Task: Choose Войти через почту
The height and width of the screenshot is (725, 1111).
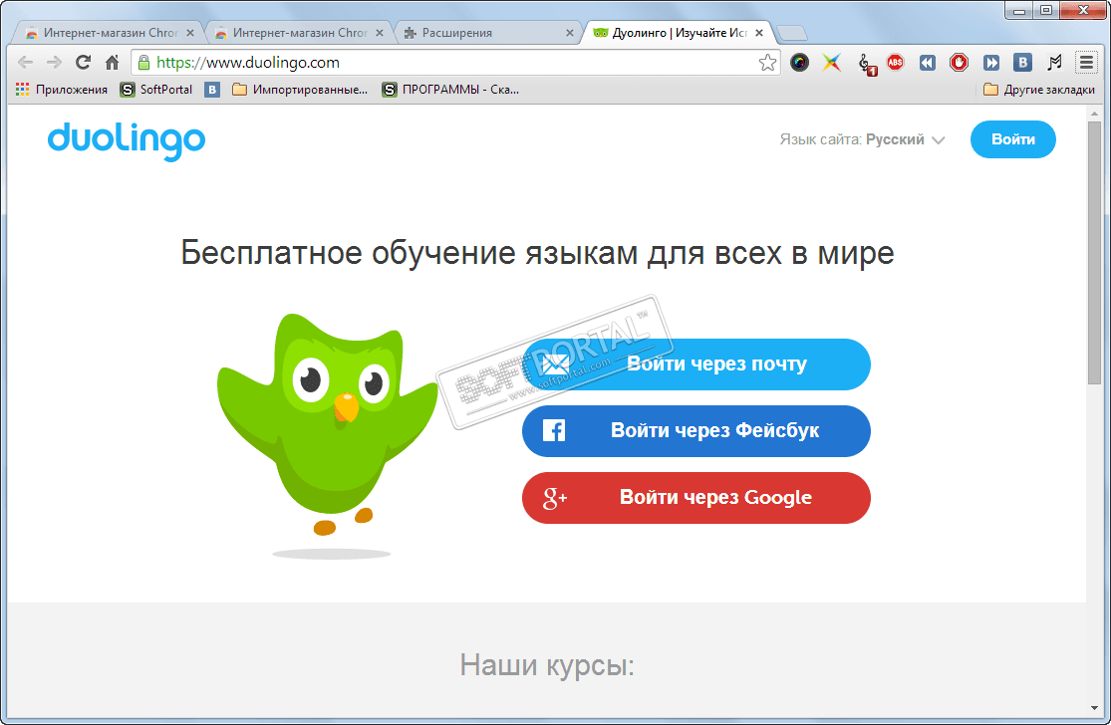Action: point(696,363)
